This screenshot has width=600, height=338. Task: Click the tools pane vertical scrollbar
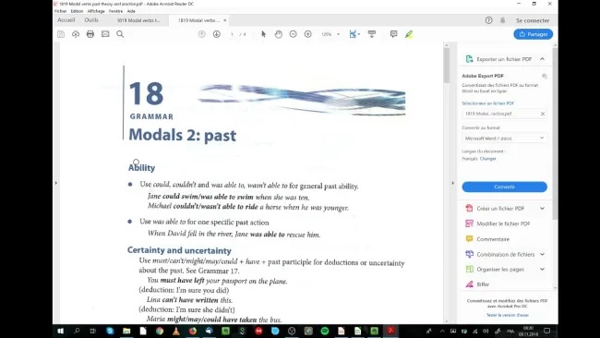(x=555, y=133)
